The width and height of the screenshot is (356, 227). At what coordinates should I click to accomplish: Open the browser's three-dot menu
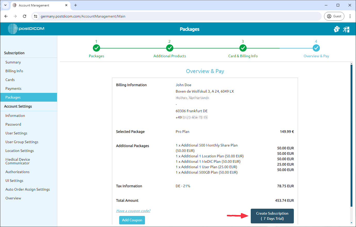[350, 16]
